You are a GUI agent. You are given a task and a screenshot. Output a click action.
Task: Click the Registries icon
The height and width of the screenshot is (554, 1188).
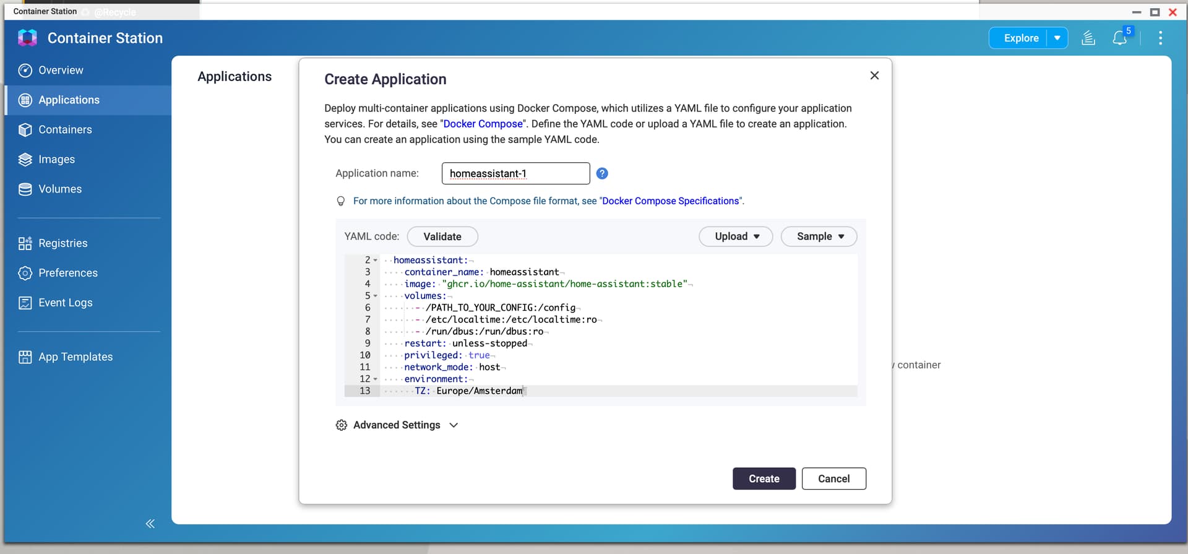tap(25, 243)
